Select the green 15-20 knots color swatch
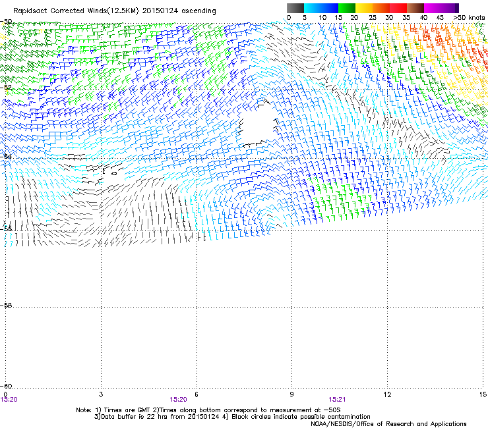The width and height of the screenshot is (488, 428). (347, 8)
